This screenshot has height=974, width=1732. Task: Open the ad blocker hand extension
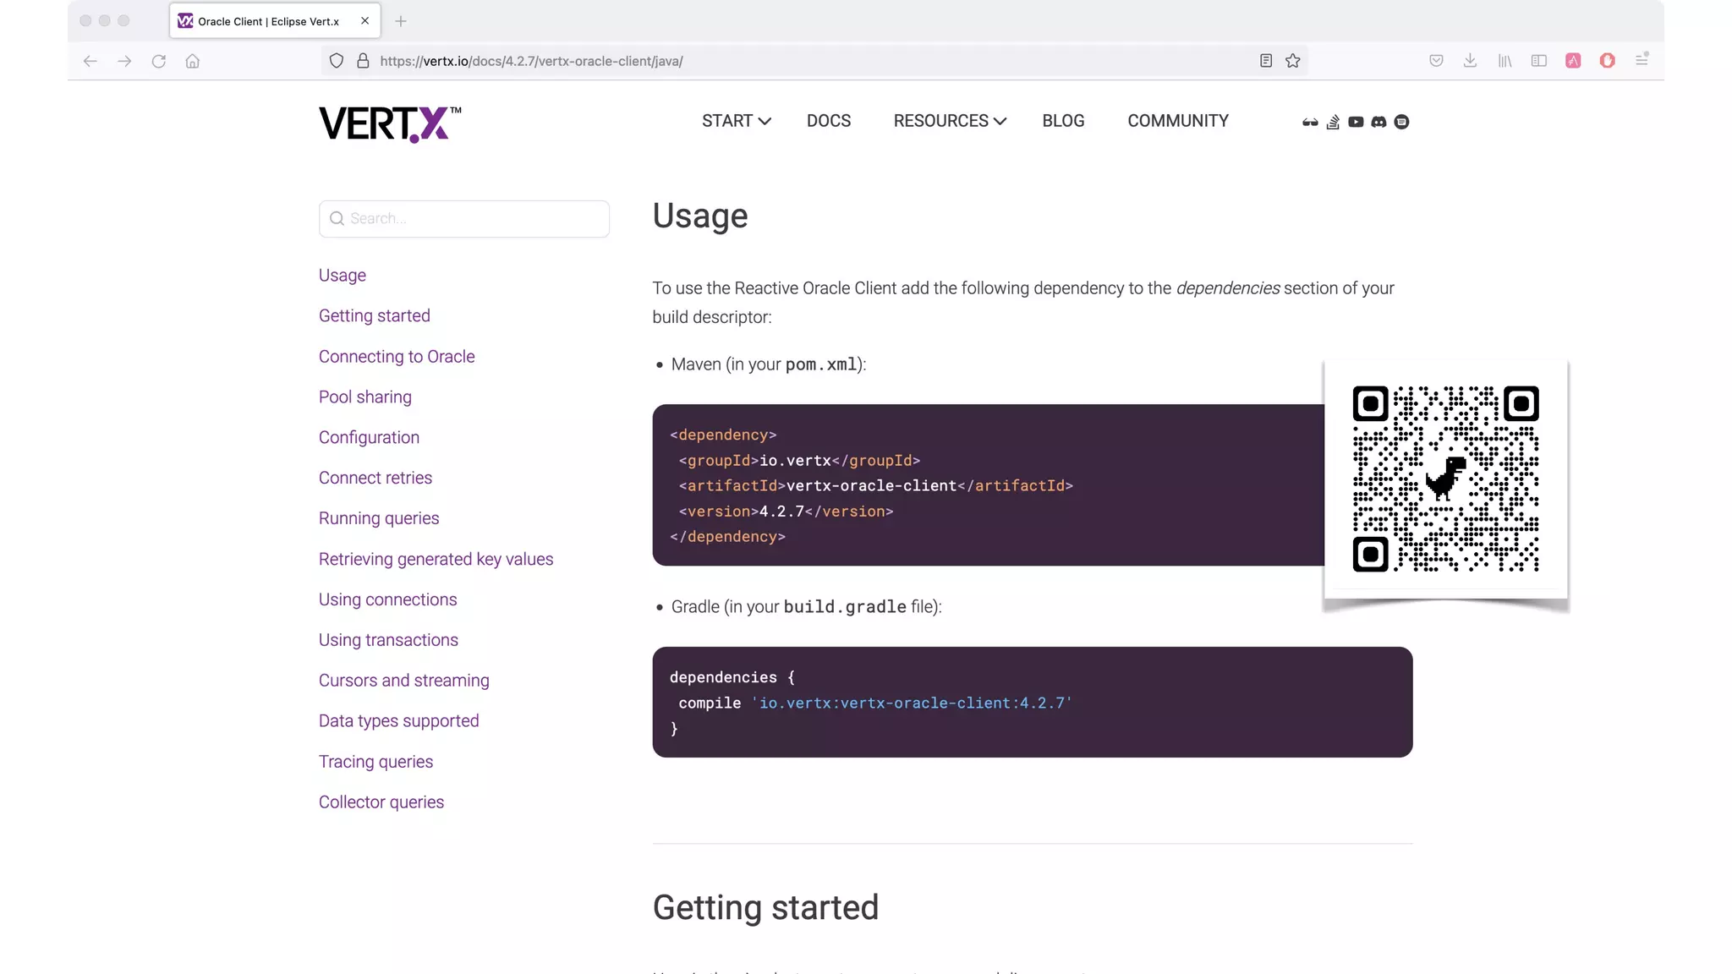[1608, 61]
